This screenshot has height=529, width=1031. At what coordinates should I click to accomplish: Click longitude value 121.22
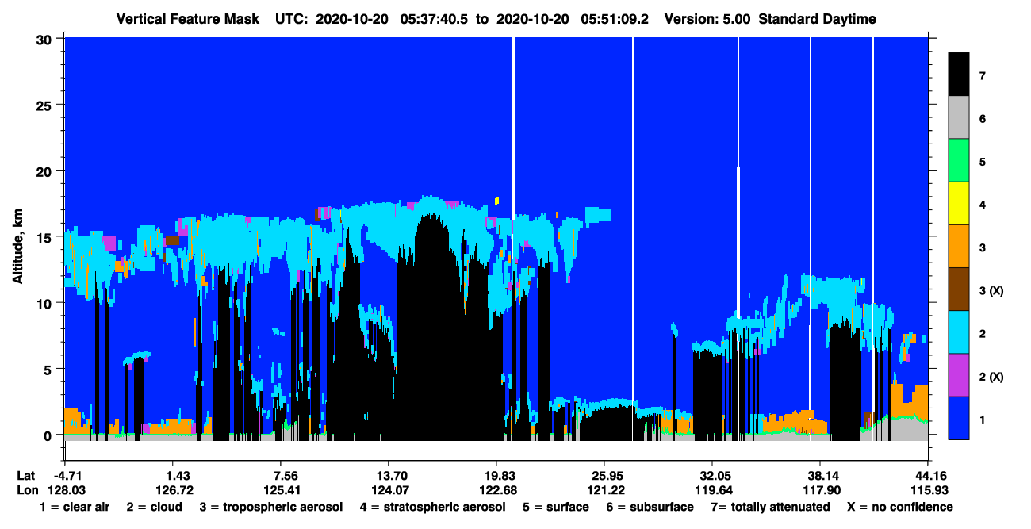click(604, 489)
